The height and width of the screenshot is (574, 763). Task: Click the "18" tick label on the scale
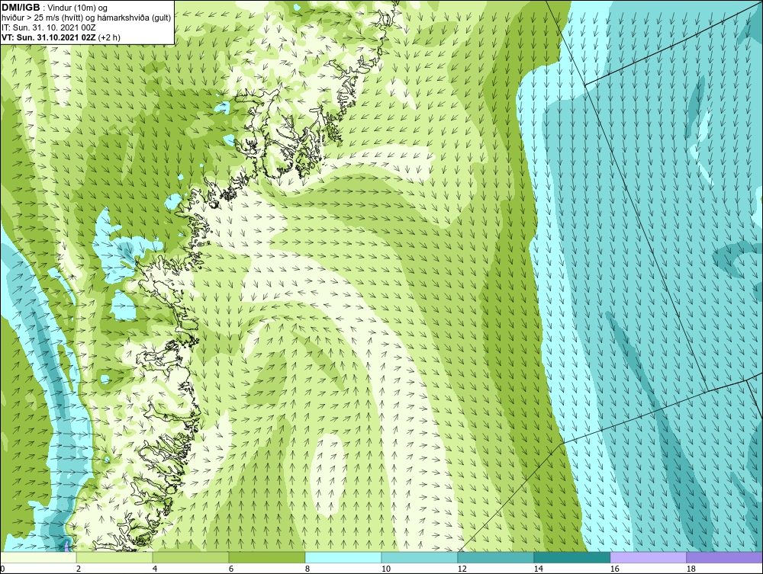click(x=691, y=569)
